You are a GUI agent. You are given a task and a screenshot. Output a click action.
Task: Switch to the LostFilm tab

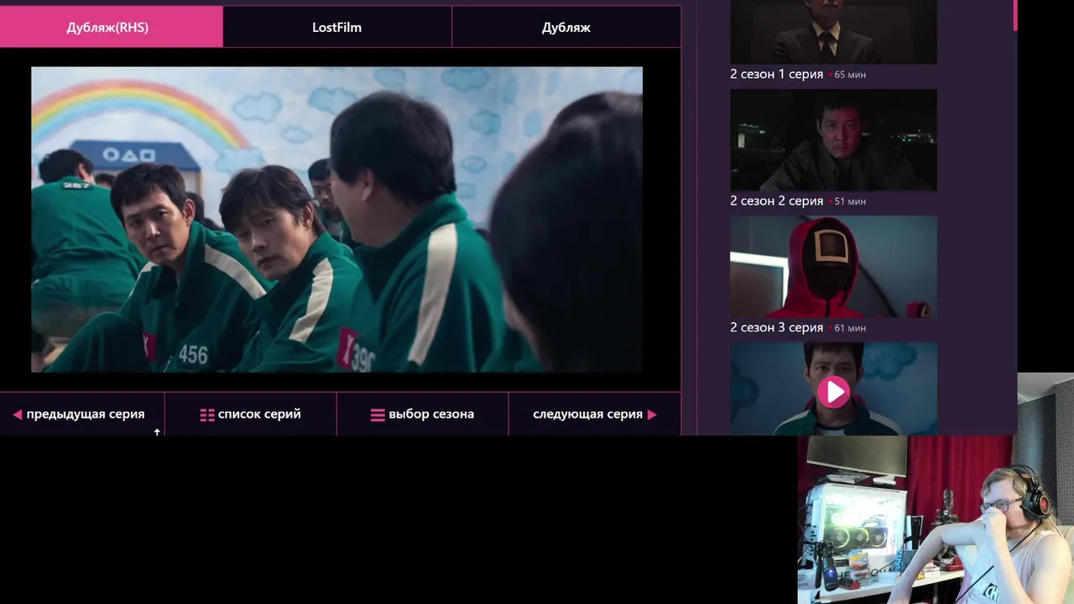click(336, 27)
